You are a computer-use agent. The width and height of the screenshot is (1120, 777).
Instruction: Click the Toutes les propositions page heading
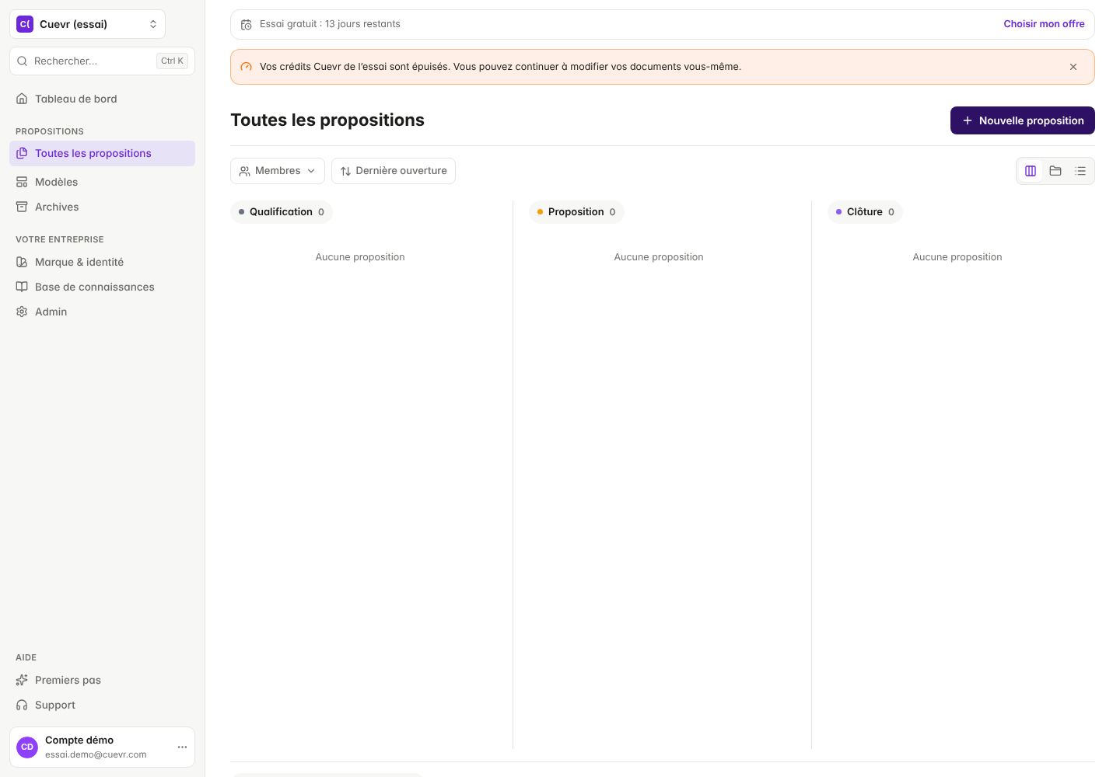click(327, 120)
